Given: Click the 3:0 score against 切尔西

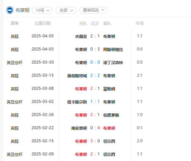Looking at the screenshot, I should point(95,141).
